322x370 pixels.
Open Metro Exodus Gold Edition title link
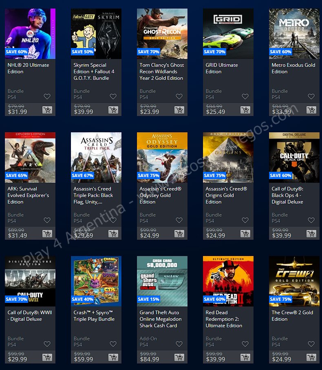coord(293,68)
